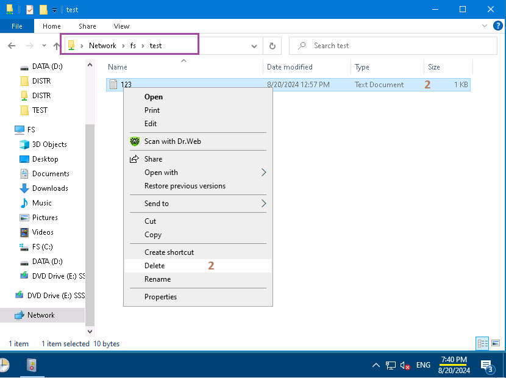Image resolution: width=506 pixels, height=378 pixels.
Task: Choose Open from the context menu
Action: tap(198, 97)
